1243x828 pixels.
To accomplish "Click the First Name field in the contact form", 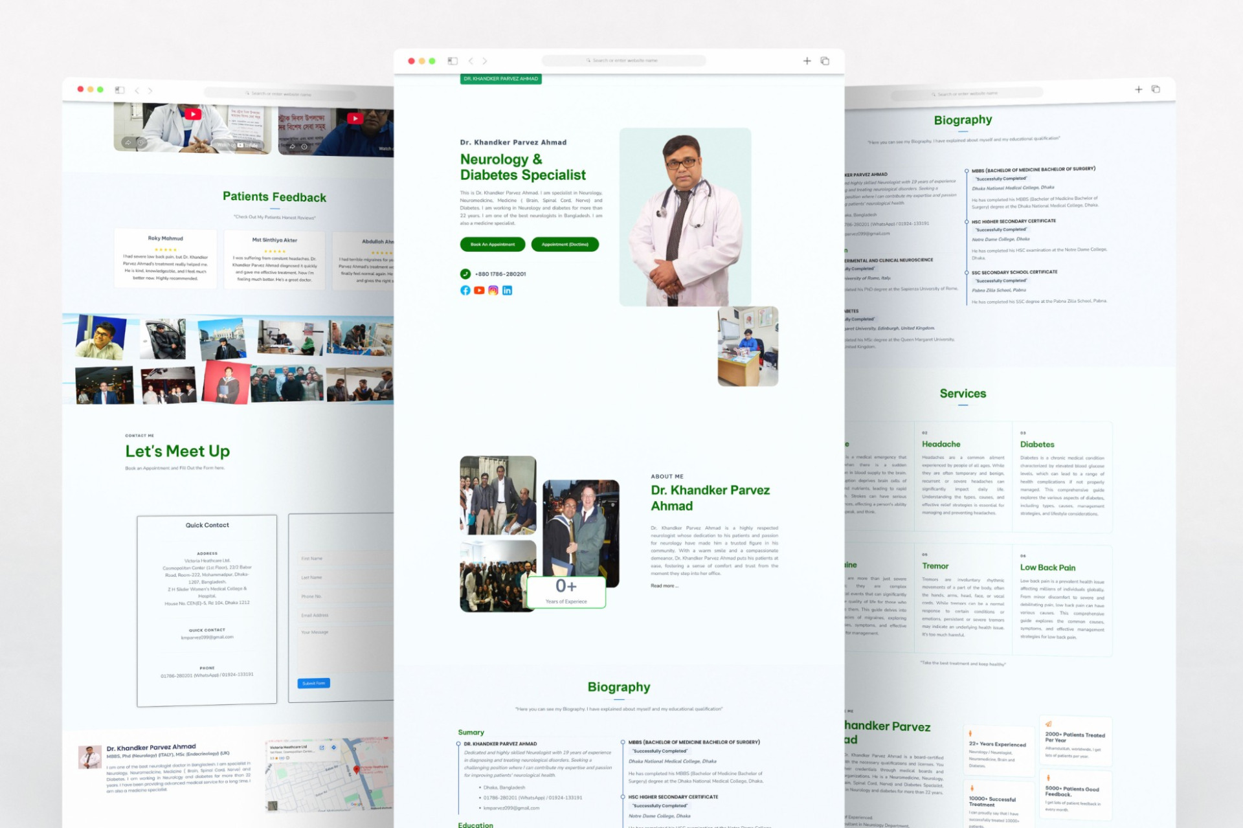I will click(x=346, y=558).
